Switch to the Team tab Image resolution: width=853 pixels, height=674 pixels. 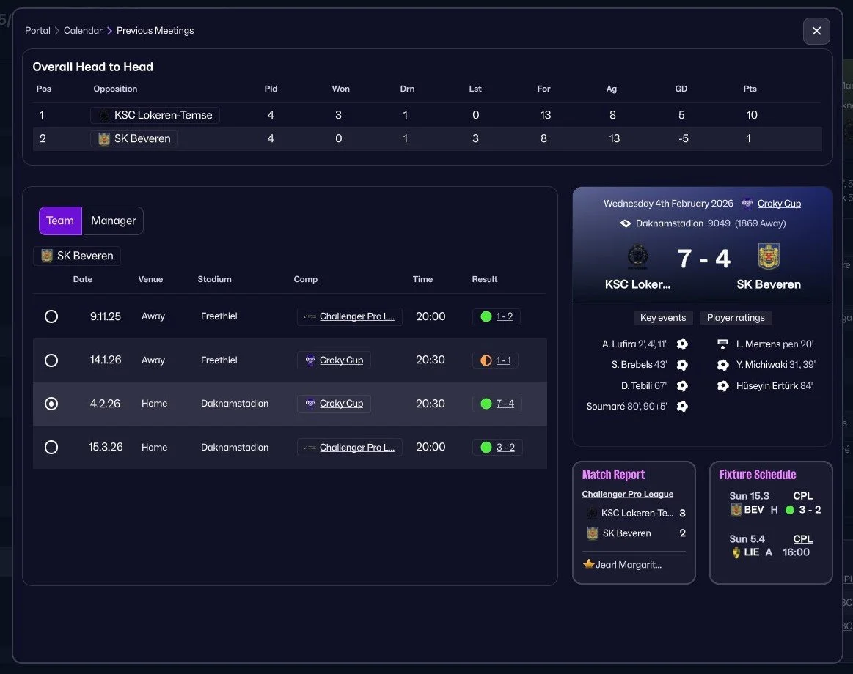pyautogui.click(x=60, y=221)
